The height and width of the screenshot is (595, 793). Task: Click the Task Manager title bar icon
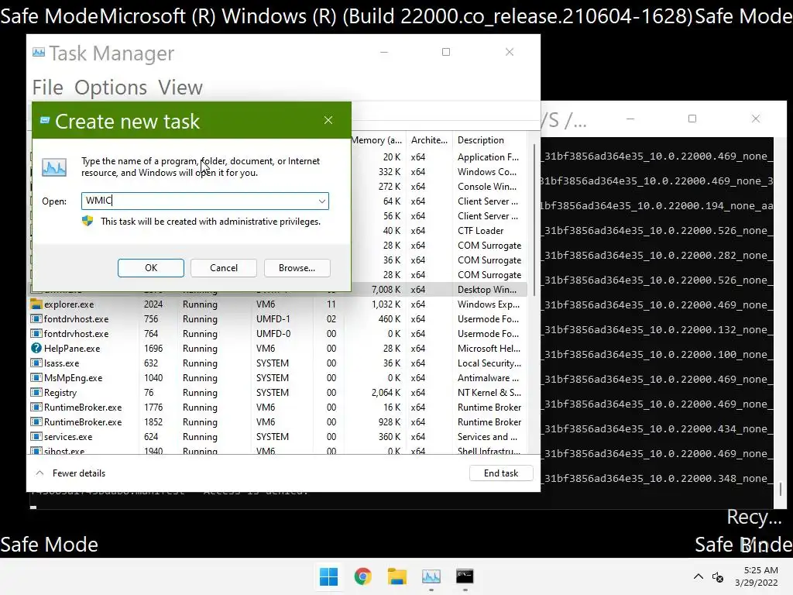click(39, 52)
